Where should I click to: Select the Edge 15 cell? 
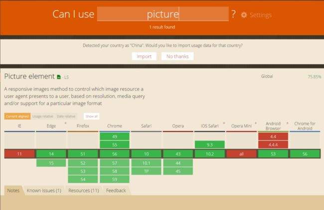51,163
